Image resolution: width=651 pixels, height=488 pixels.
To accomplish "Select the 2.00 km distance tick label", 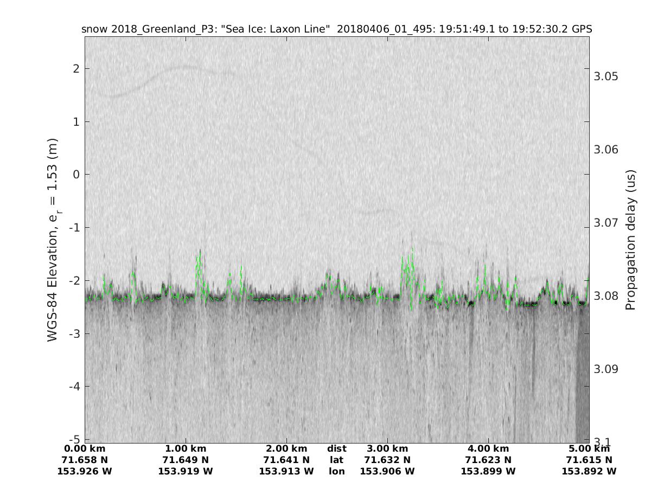I will click(x=286, y=448).
